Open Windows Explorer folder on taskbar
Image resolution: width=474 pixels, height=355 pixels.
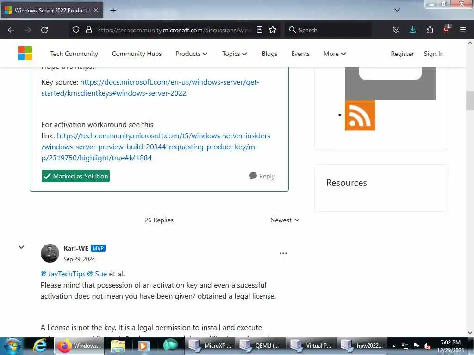[118, 346]
